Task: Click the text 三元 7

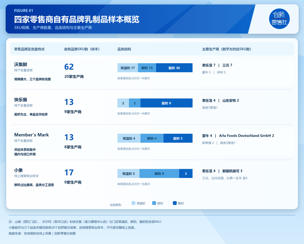Action: [227, 65]
